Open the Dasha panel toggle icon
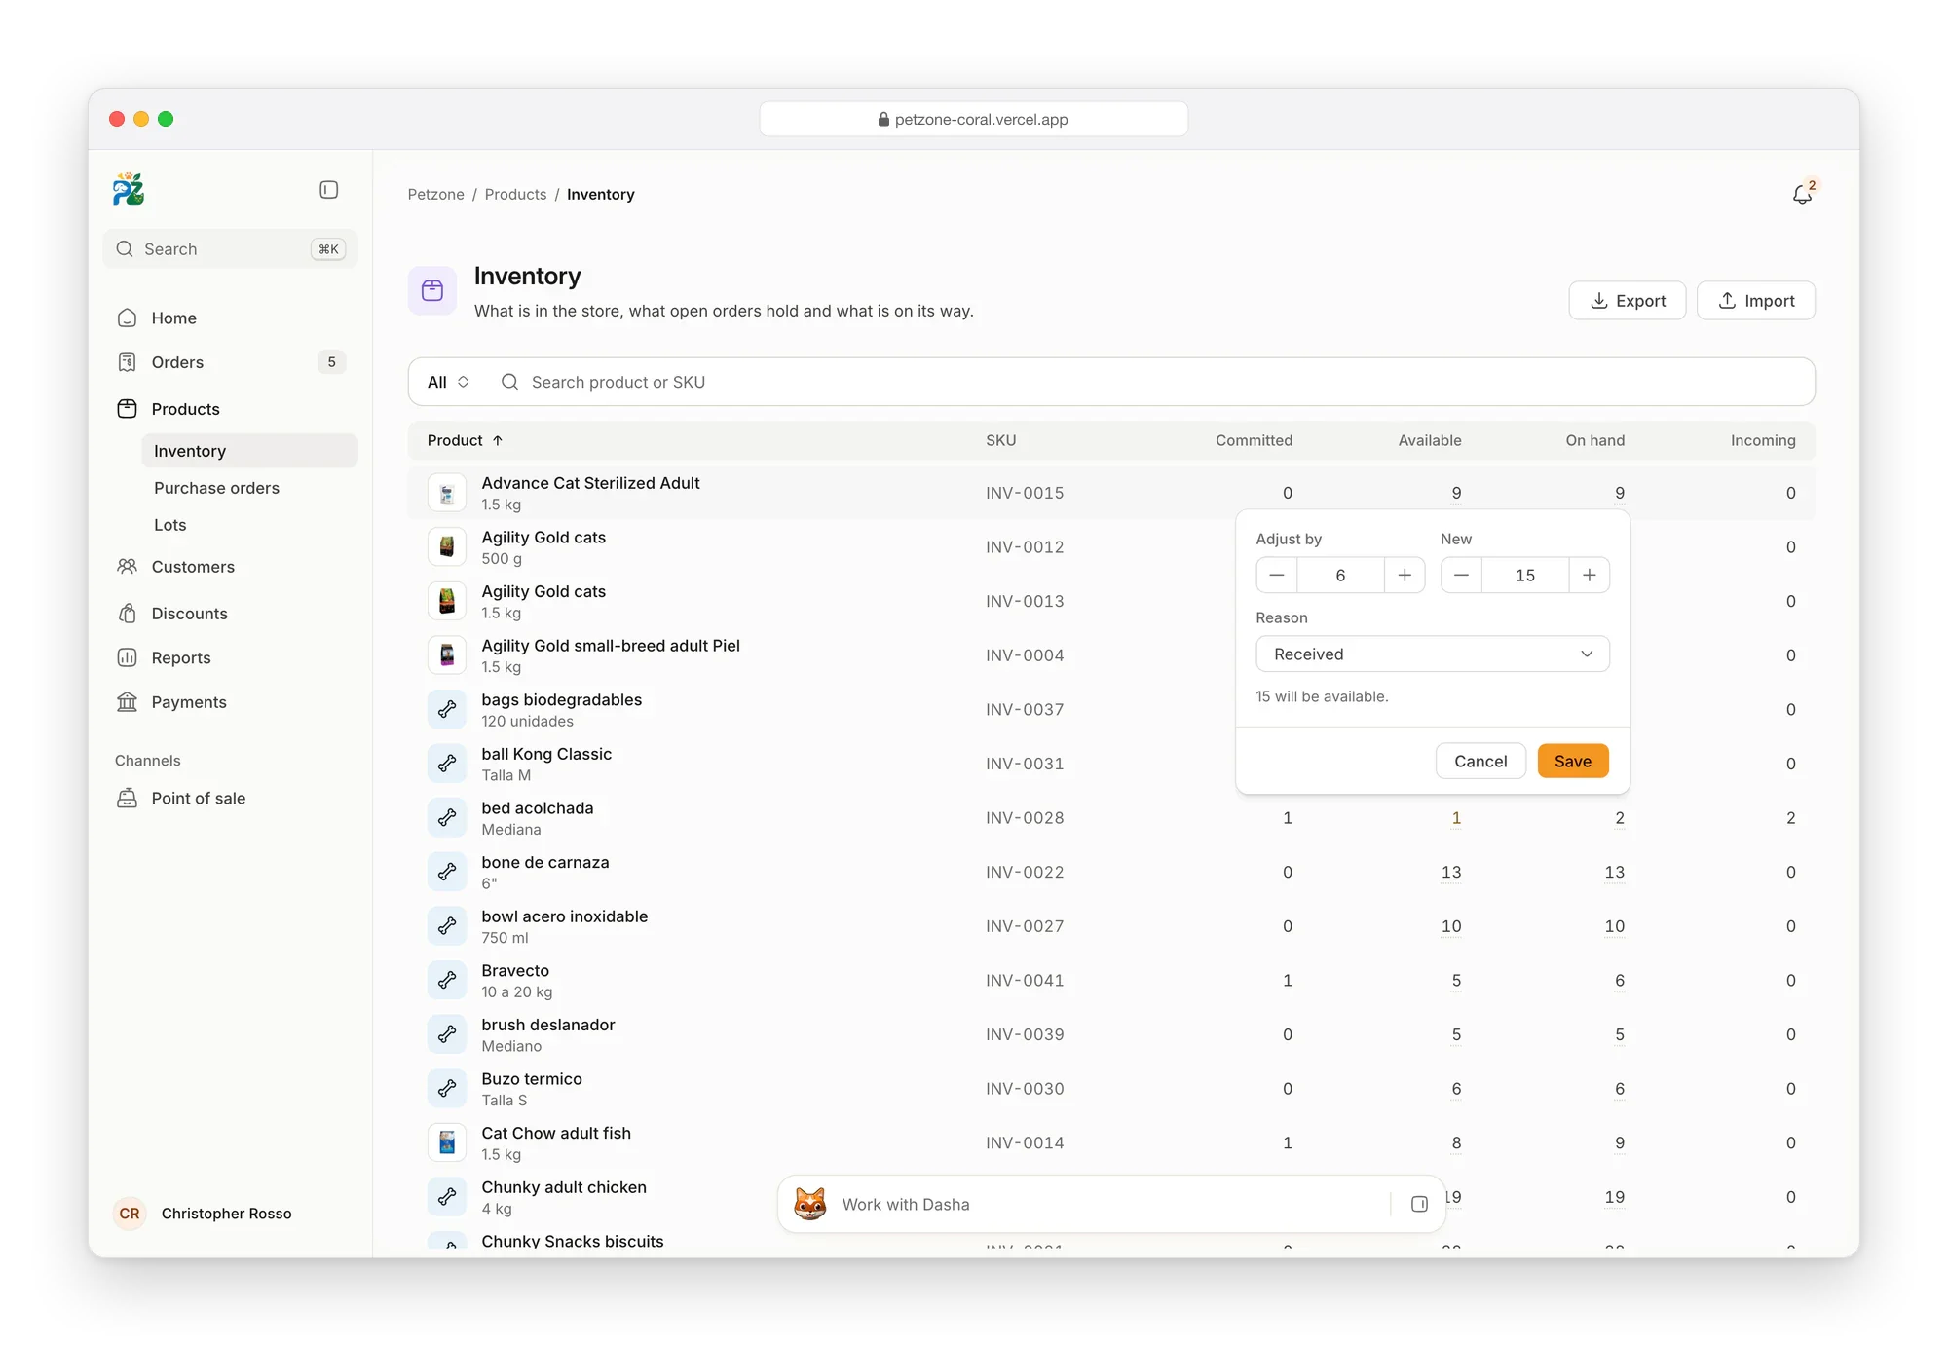This screenshot has width=1948, height=1346. [1419, 1205]
